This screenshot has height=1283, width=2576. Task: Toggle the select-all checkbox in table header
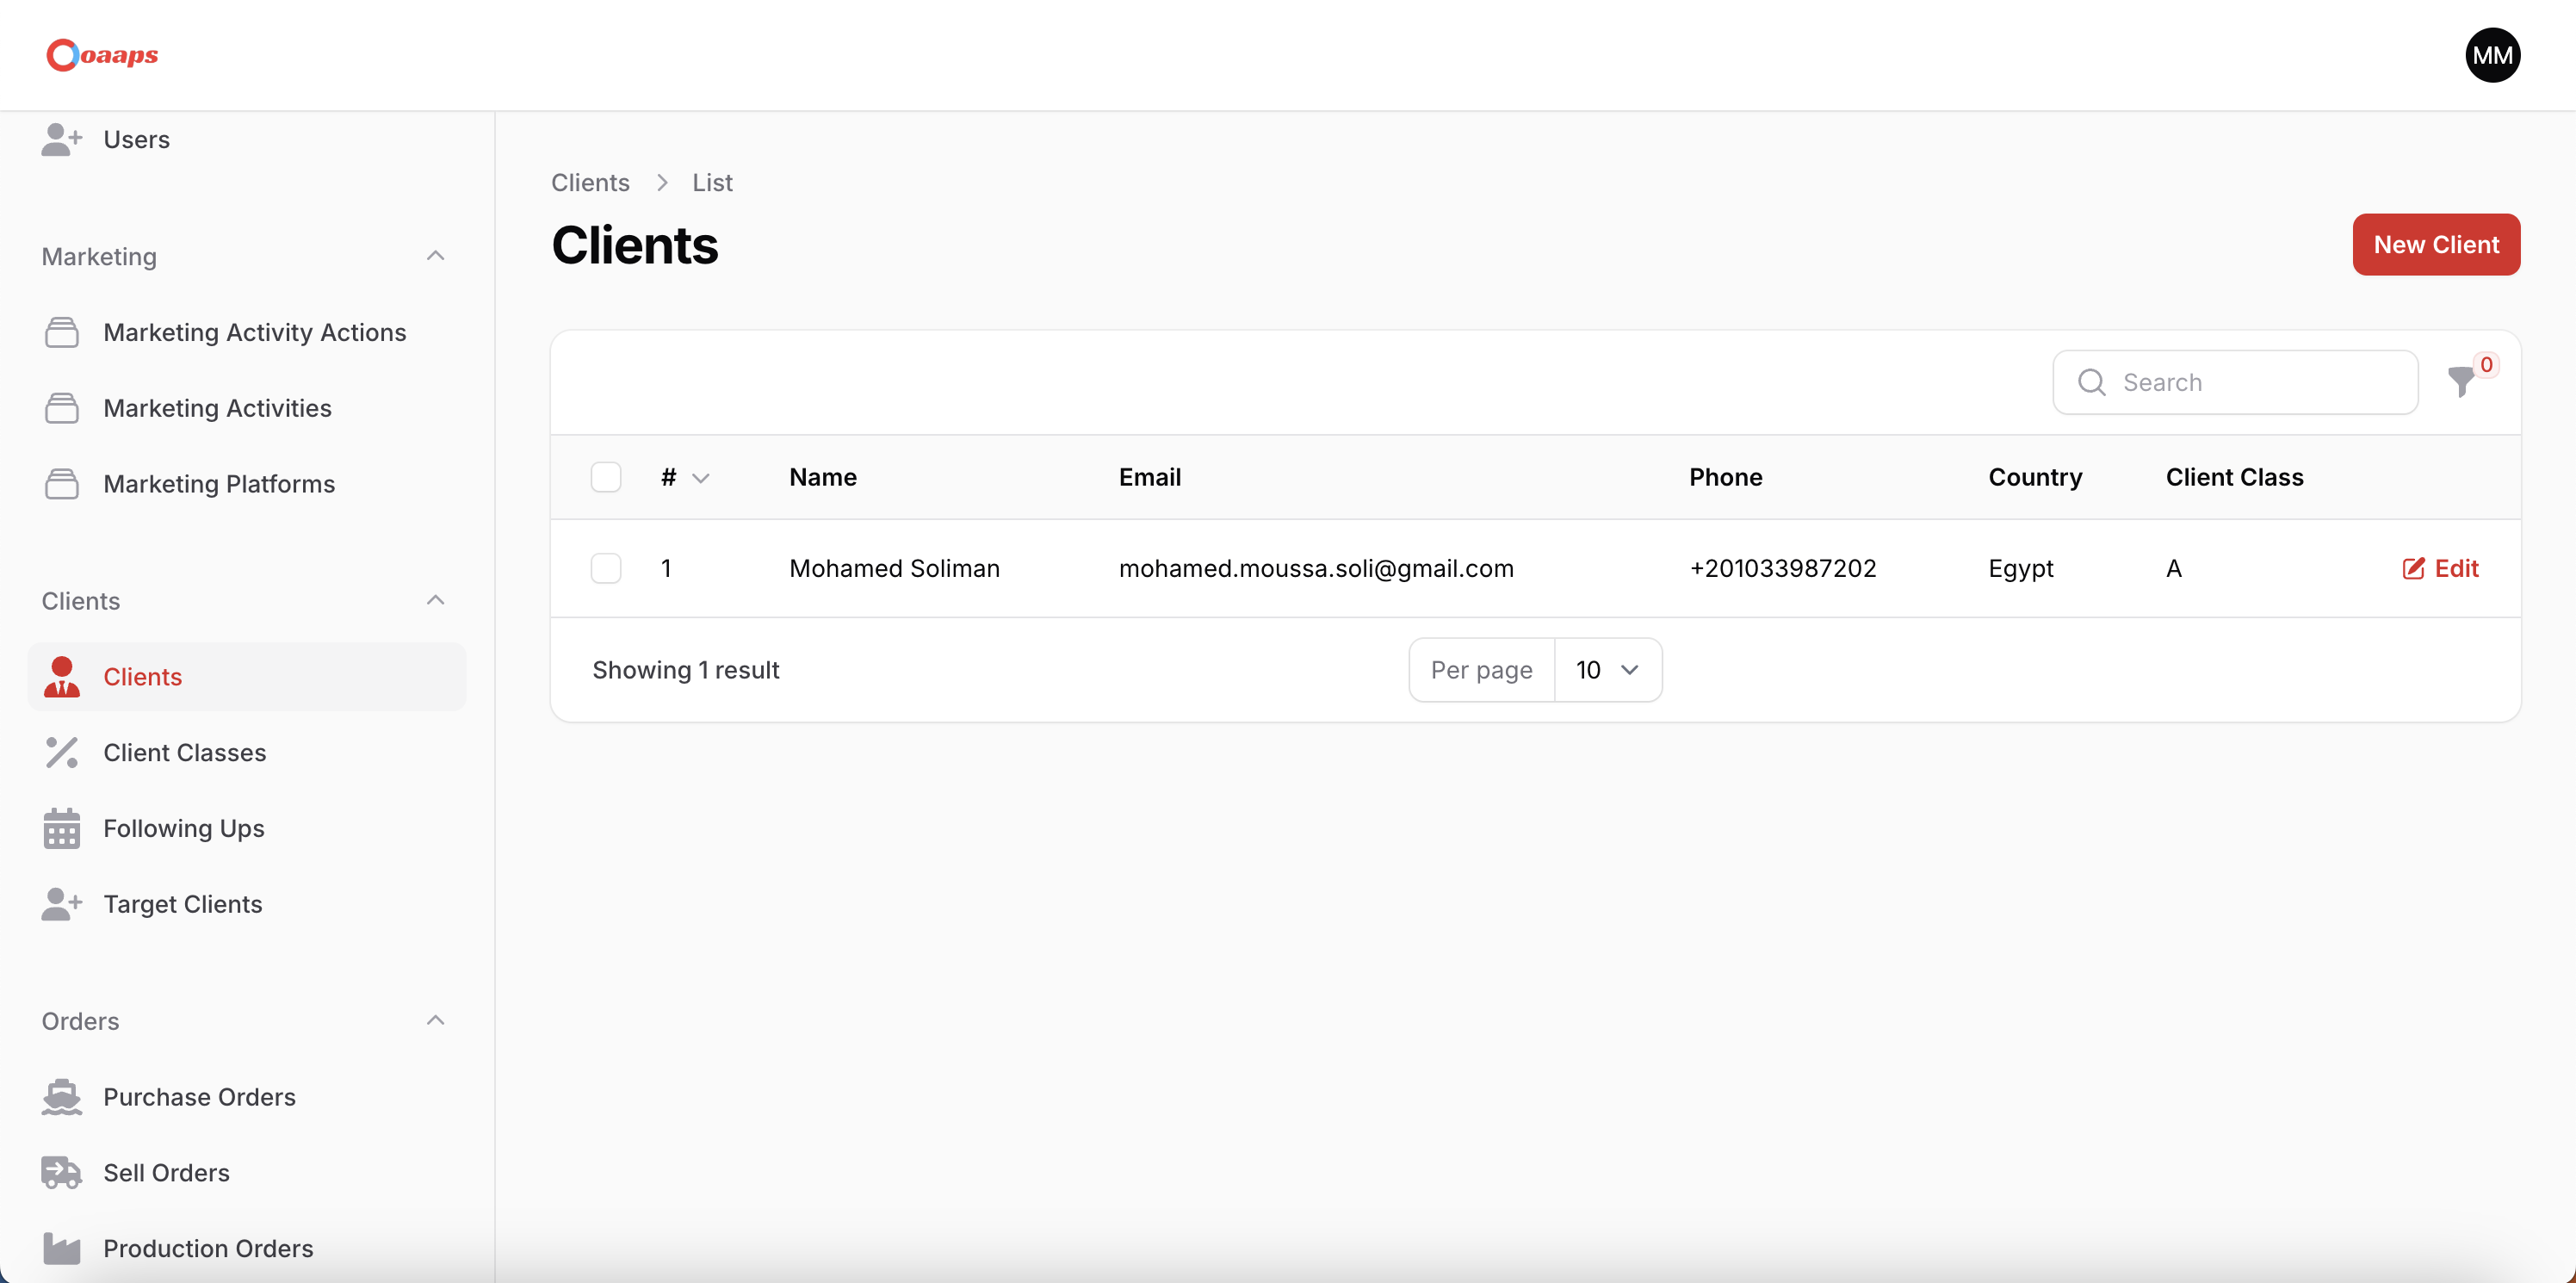coord(606,477)
